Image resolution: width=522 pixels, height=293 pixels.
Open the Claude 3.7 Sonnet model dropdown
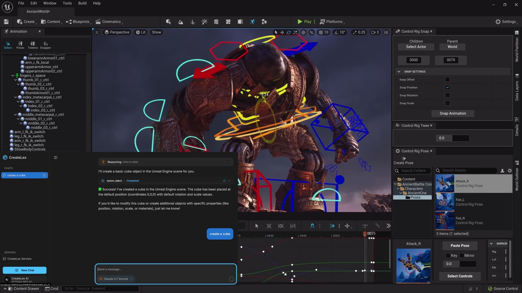point(115,279)
